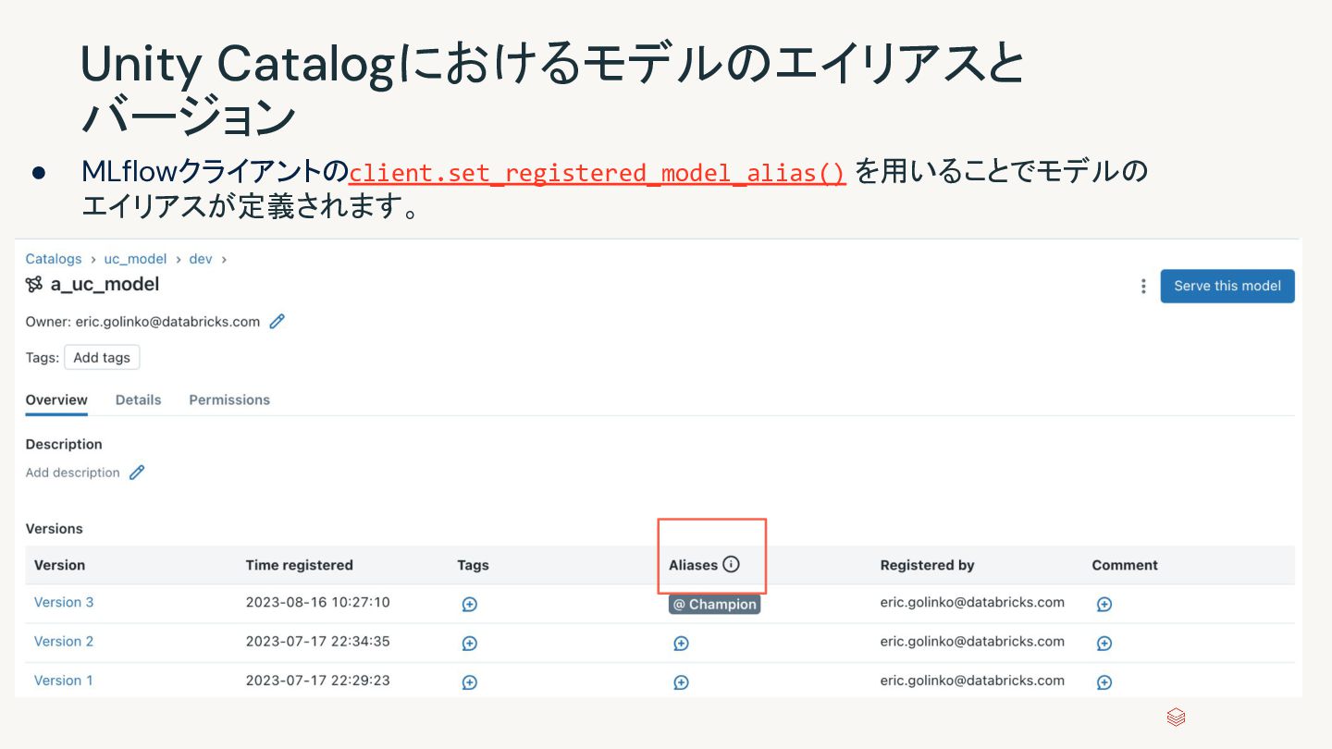
Task: Click the Version 3 registered-by email
Action: point(972,602)
